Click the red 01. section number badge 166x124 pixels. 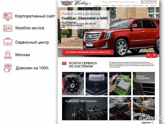(64, 63)
